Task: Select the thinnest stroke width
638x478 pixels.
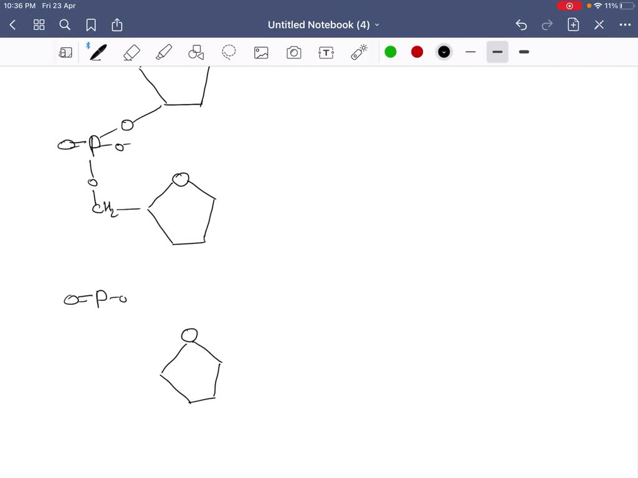Action: click(x=470, y=52)
